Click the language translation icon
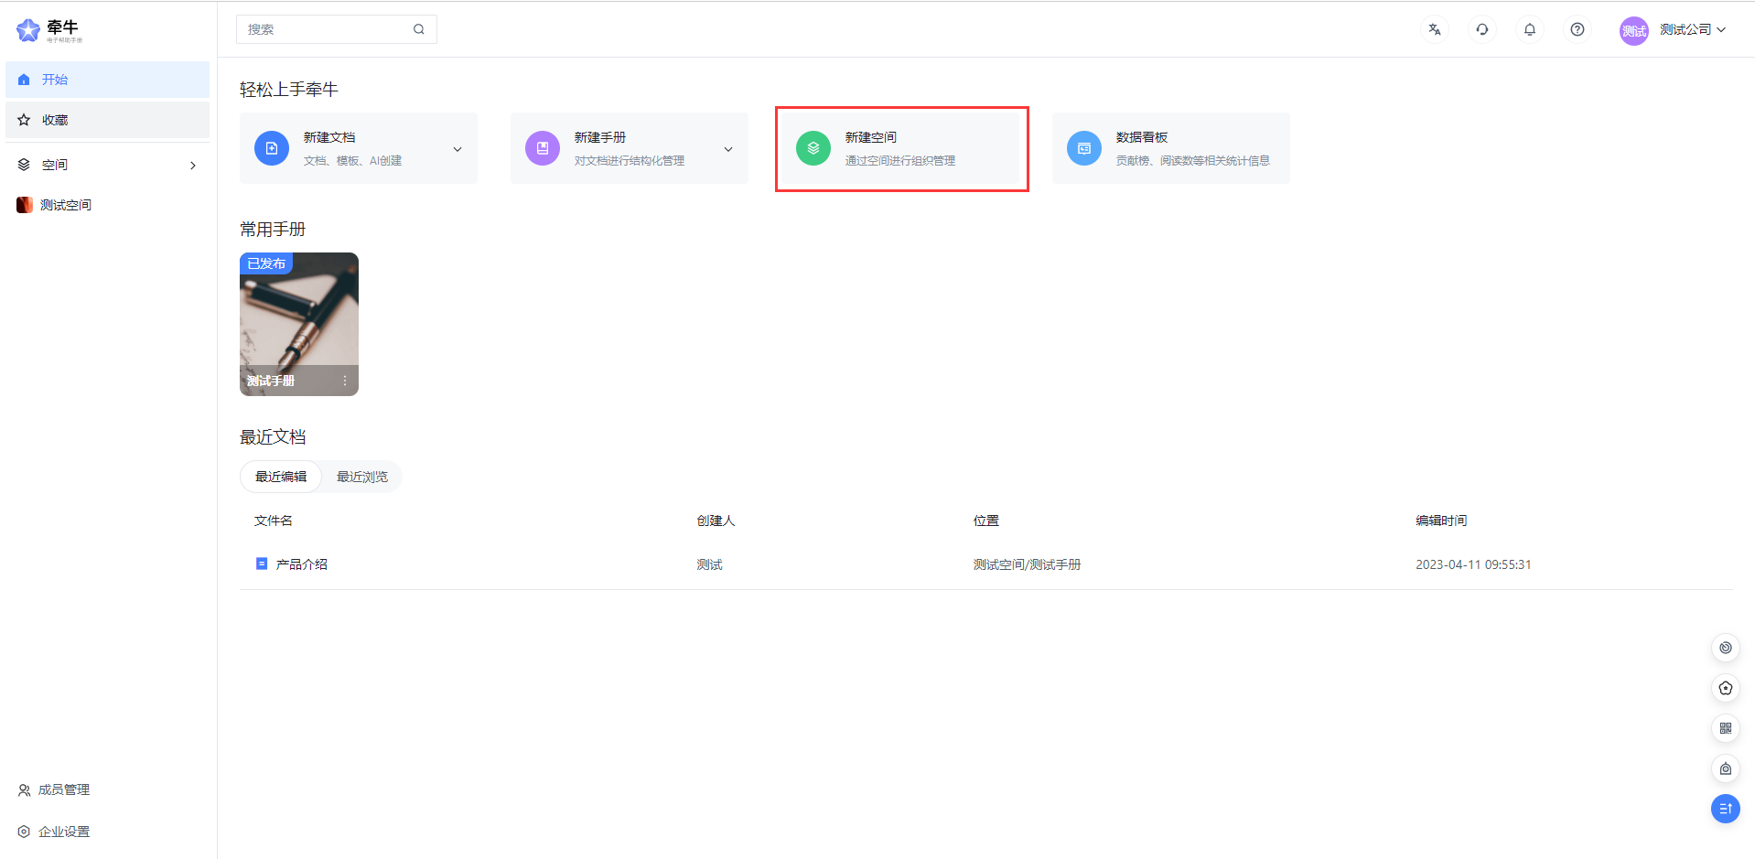The width and height of the screenshot is (1755, 859). coord(1435,29)
